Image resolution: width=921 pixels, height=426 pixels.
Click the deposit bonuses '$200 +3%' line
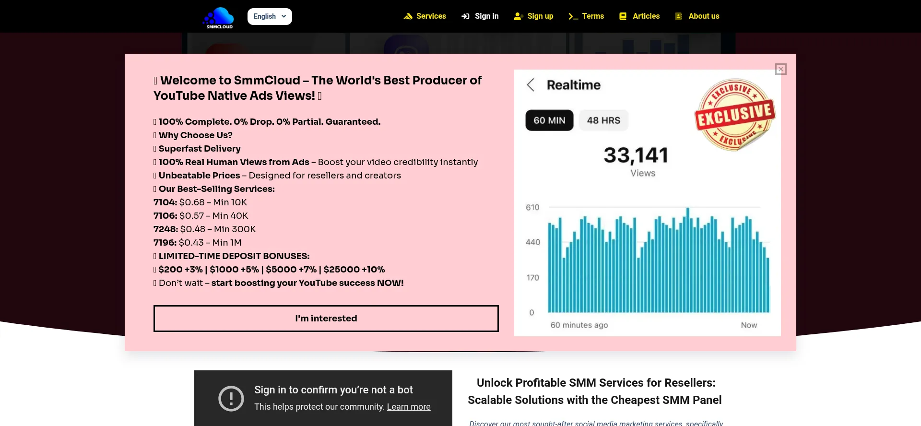tap(269, 270)
